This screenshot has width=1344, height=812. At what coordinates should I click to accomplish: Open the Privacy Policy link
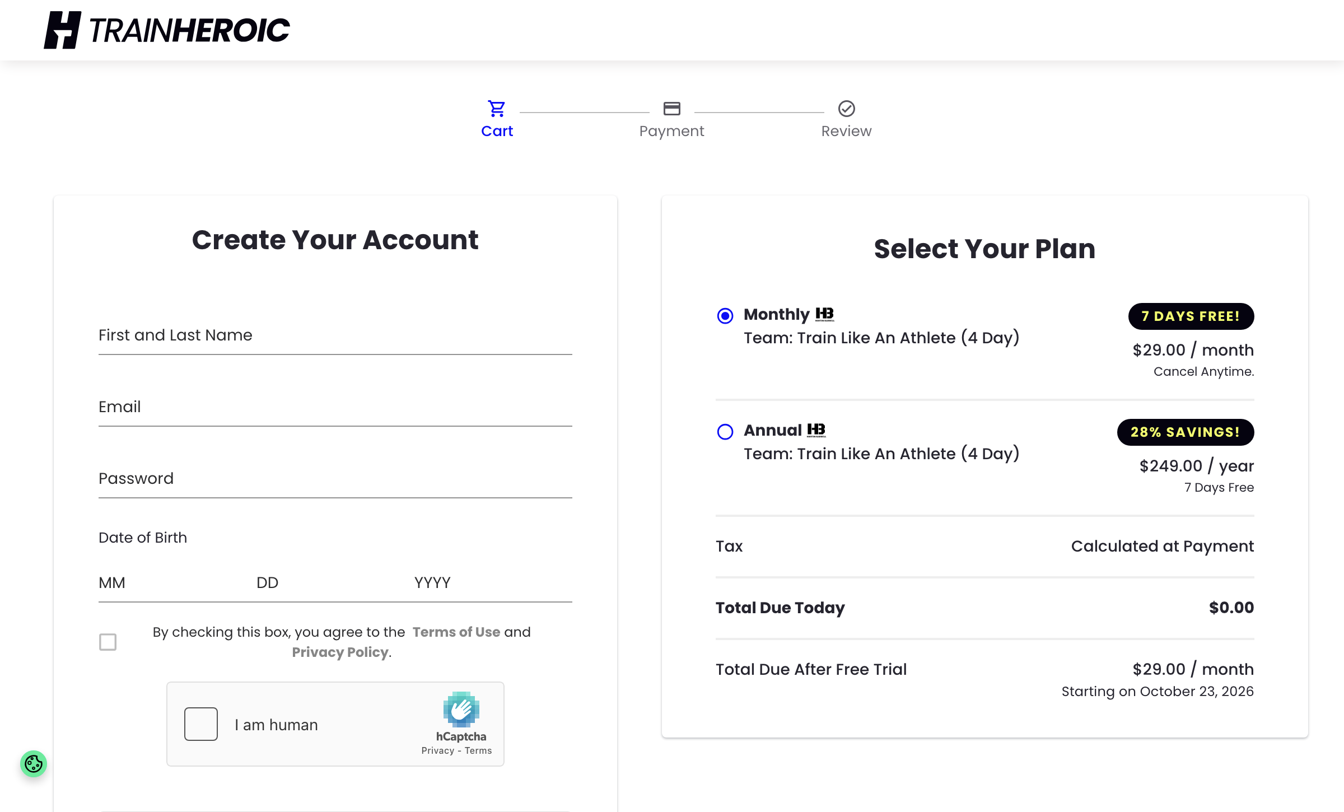point(340,652)
